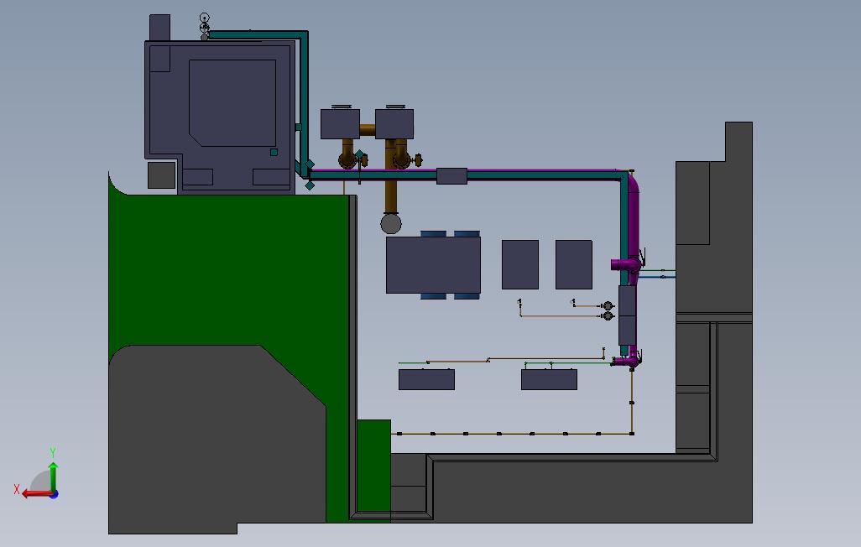Select the left tank connected by the brown pipe

coord(341,123)
